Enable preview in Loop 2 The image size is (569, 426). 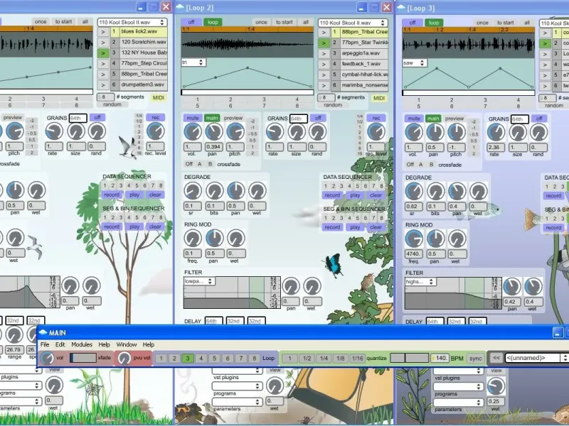[233, 118]
